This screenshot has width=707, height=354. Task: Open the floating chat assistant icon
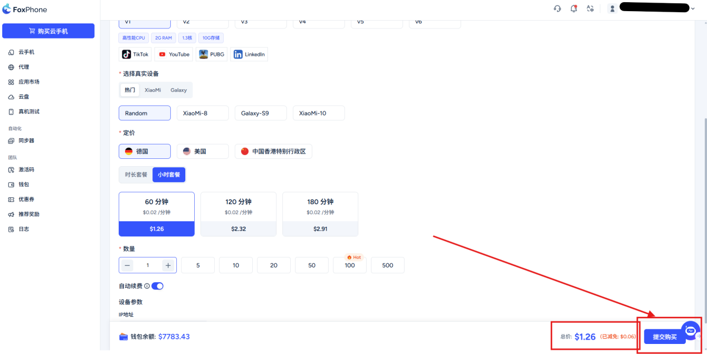[690, 331]
